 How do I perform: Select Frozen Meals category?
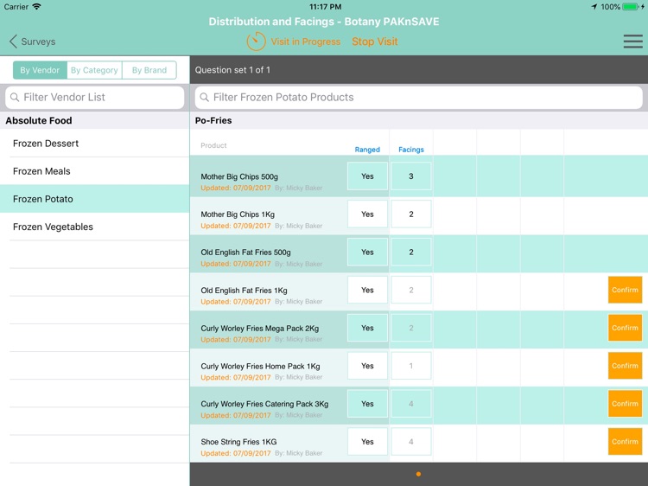tap(95, 171)
